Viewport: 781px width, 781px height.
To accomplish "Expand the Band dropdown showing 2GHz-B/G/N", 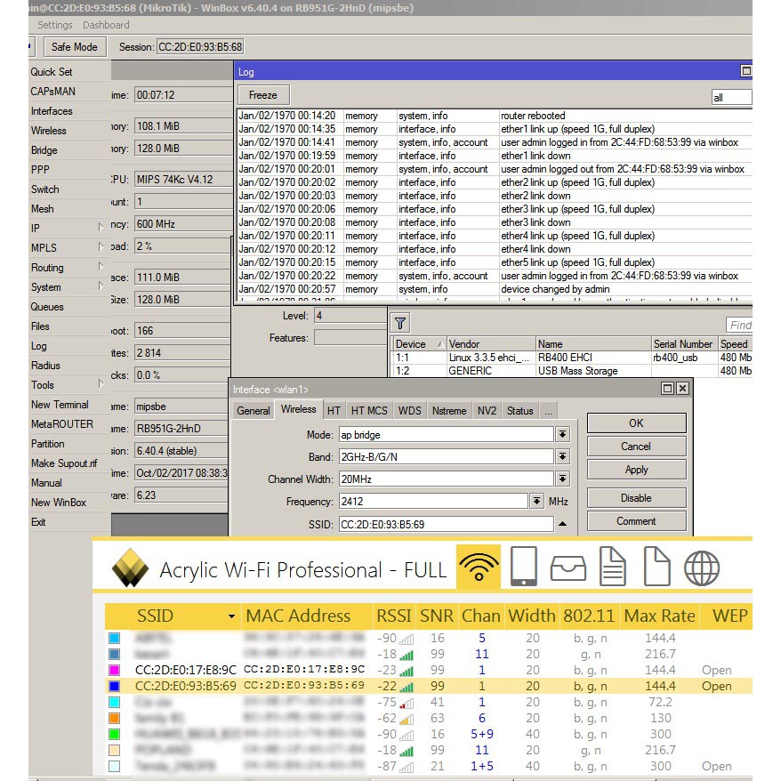I will pyautogui.click(x=562, y=456).
